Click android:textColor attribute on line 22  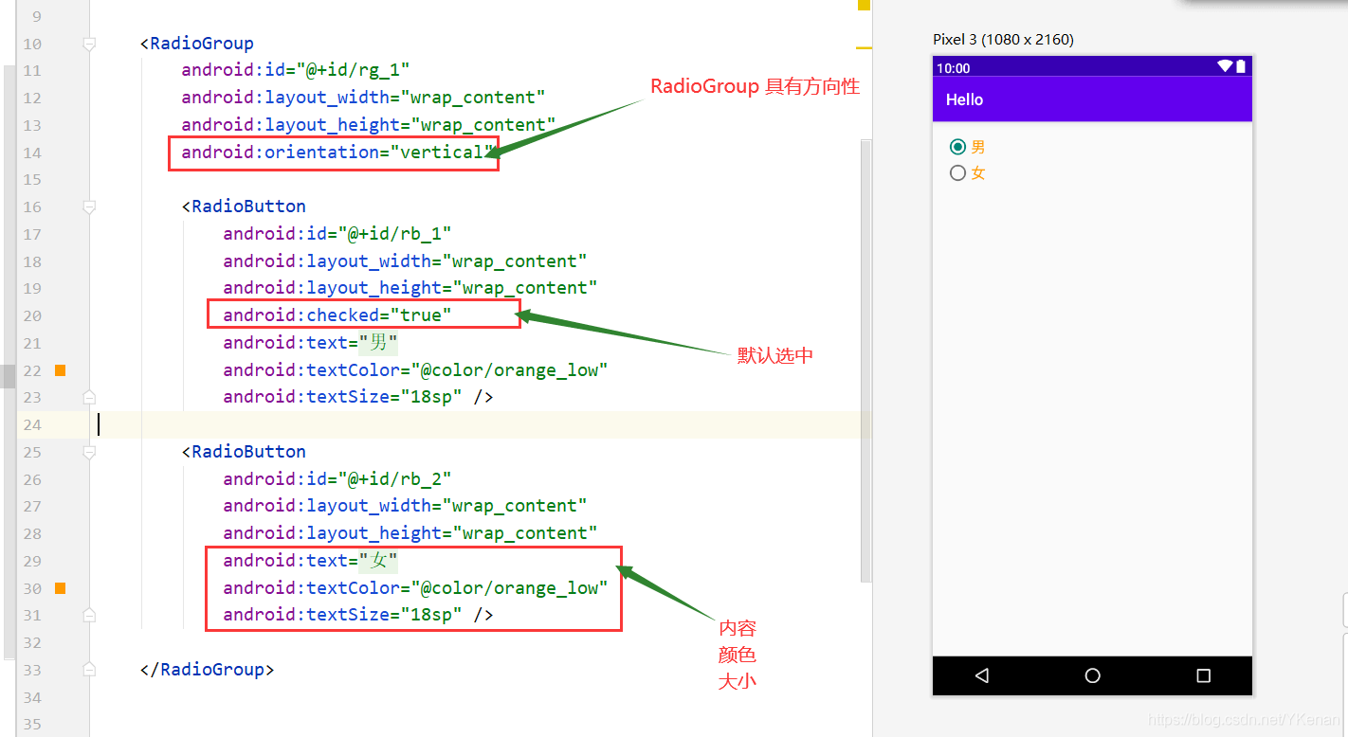click(x=415, y=370)
